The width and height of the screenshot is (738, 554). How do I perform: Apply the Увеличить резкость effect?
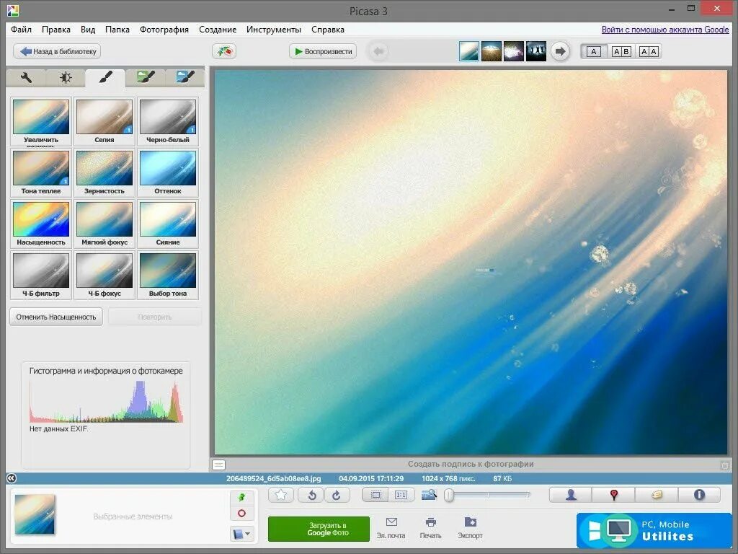click(x=41, y=121)
